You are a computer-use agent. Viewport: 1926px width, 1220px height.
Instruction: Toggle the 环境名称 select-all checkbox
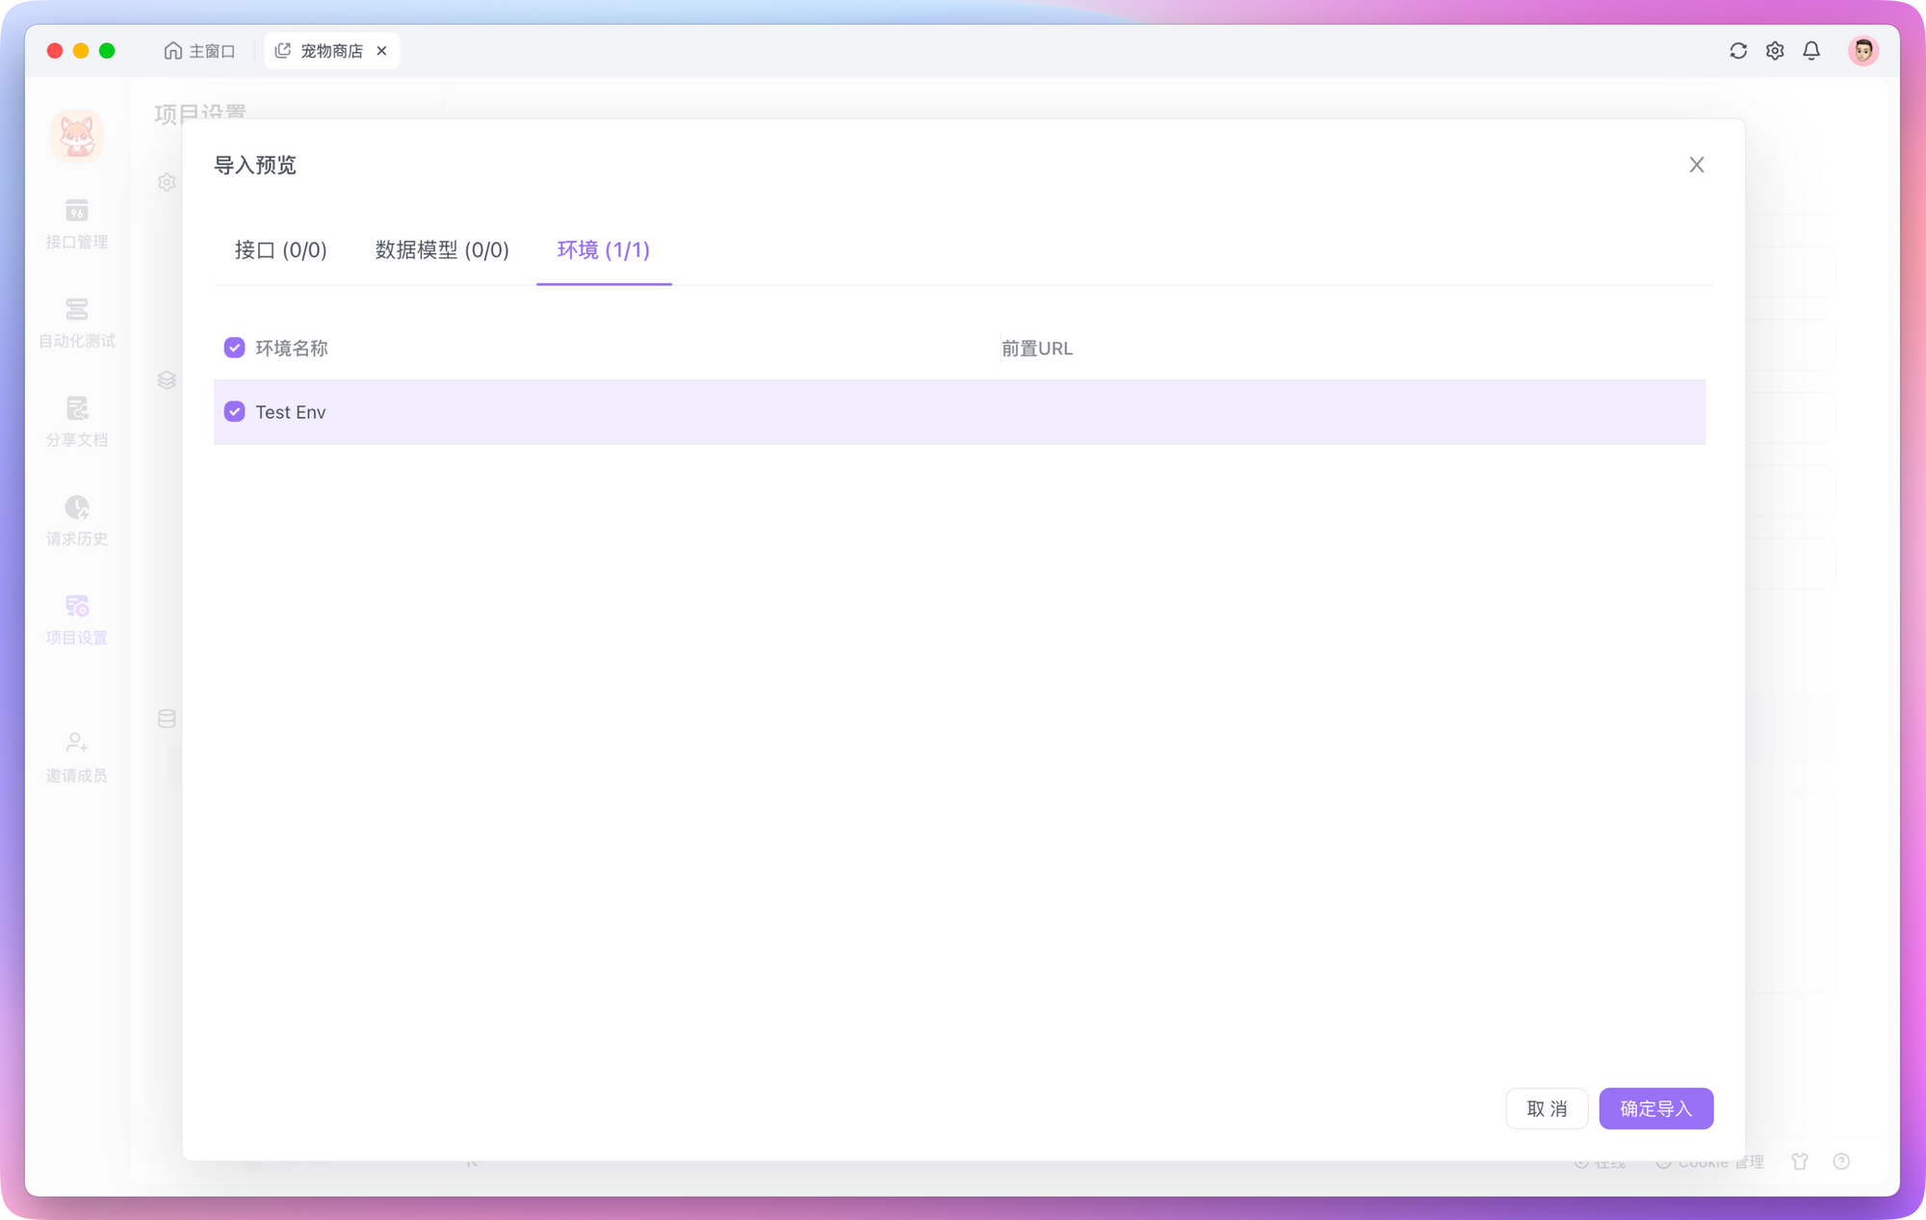(x=234, y=348)
